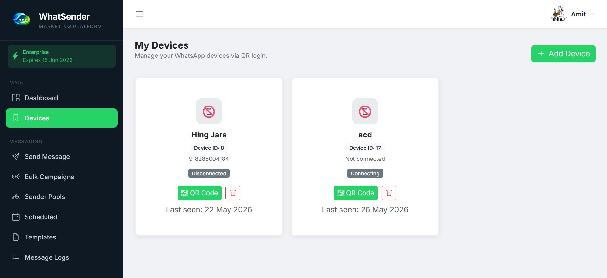Screen dimensions: 607x278
Task: Open Bulk Campaigns page
Action: point(62,177)
